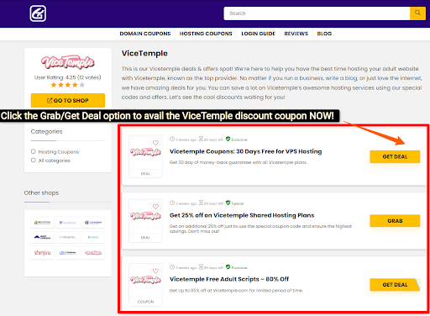Open the Blog menu item
Image resolution: width=430 pixels, height=316 pixels.
(x=324, y=34)
